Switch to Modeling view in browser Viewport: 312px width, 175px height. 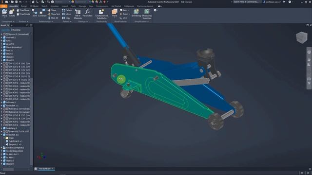click(16, 30)
